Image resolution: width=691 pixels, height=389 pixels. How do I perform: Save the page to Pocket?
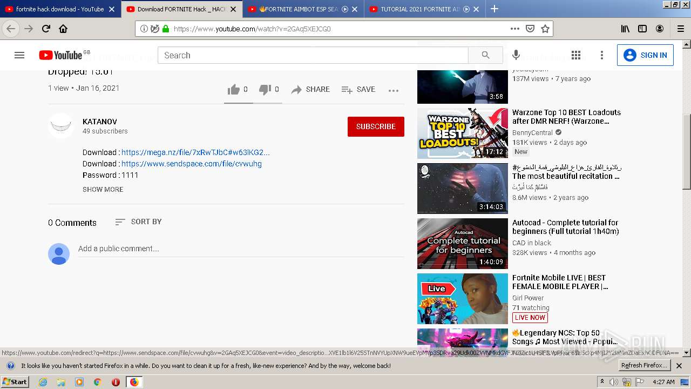tap(530, 29)
